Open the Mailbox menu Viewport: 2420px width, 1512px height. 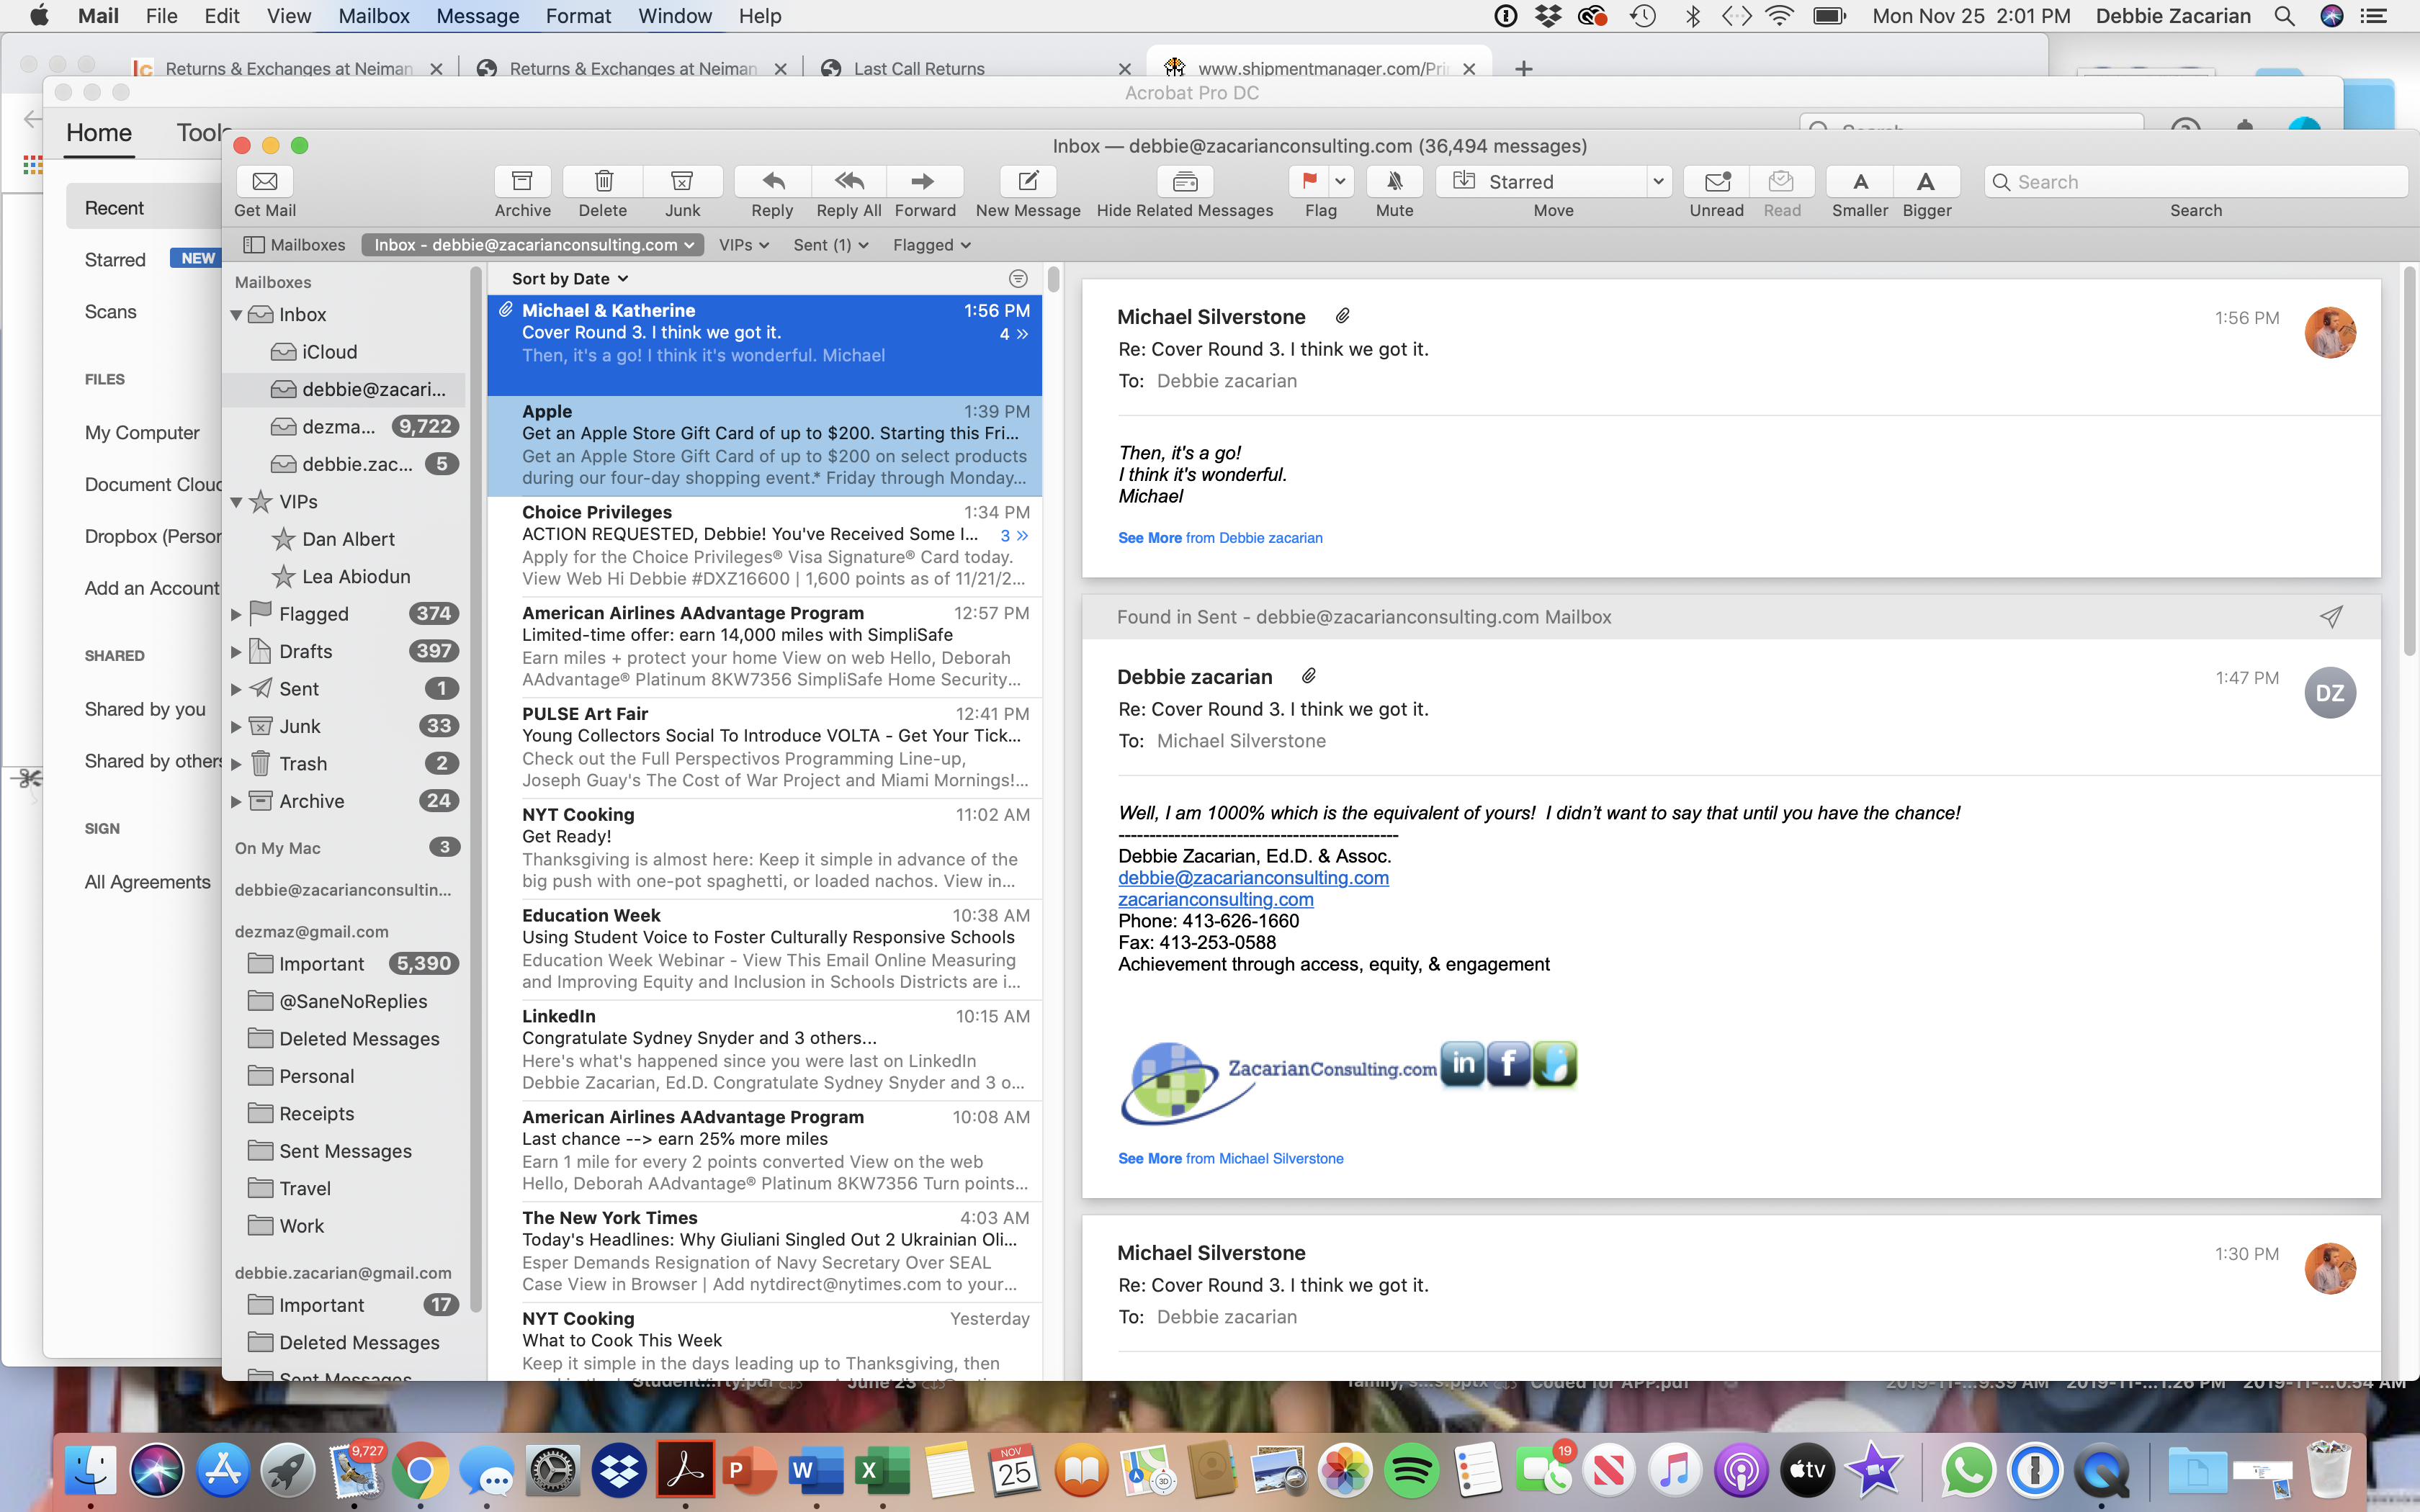coord(373,16)
